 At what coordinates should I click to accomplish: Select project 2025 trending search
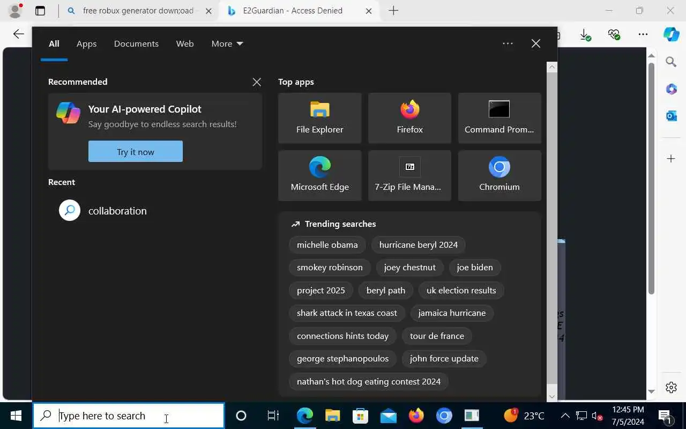pos(321,290)
